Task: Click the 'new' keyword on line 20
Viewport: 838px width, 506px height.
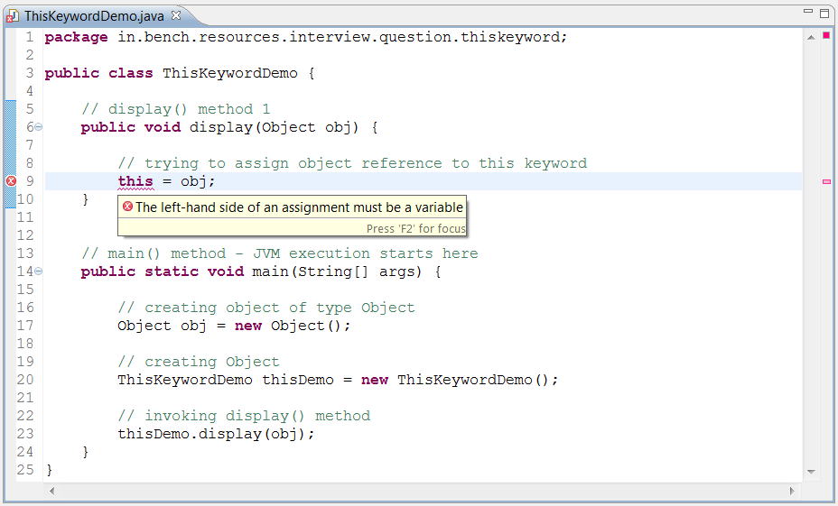Action: pyautogui.click(x=374, y=380)
